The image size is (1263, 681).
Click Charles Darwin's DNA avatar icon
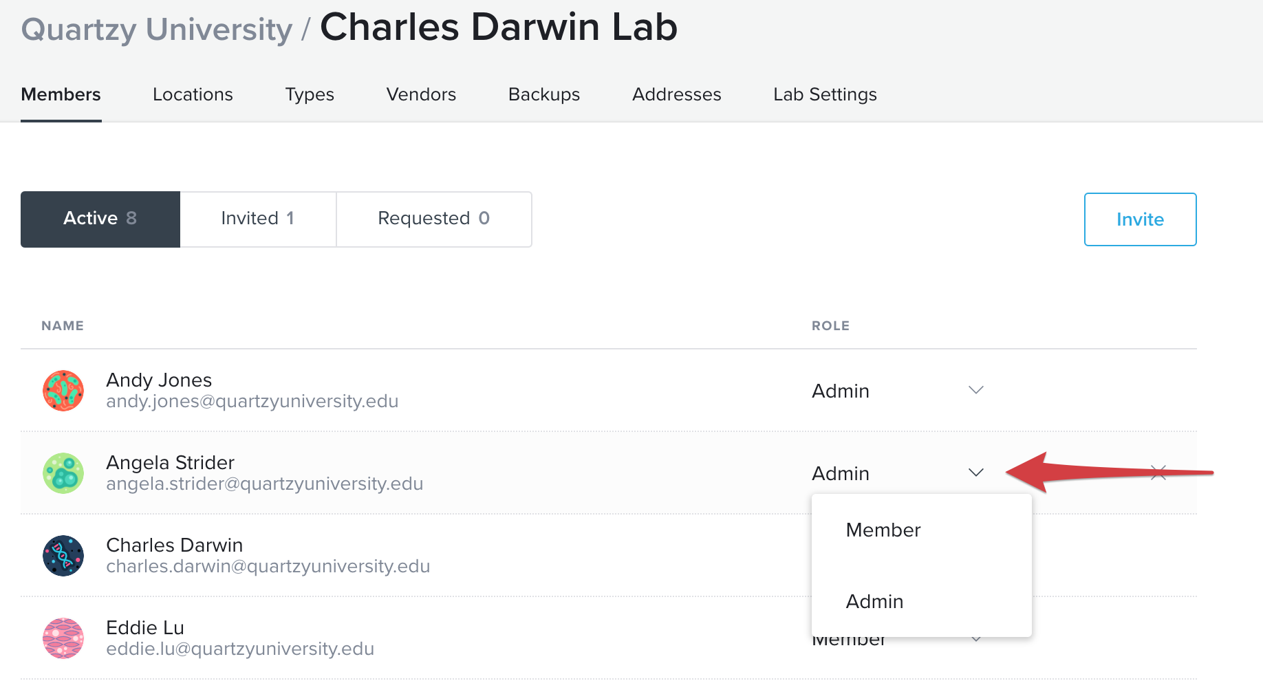tap(63, 556)
